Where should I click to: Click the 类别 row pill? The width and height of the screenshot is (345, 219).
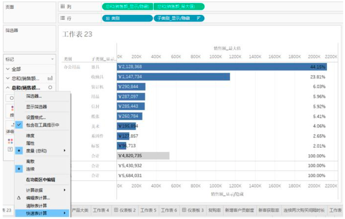[127, 18]
